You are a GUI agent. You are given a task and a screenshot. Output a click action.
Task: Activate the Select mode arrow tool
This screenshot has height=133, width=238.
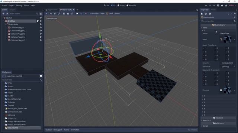coord(46,14)
